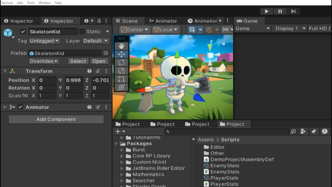Image resolution: width=332 pixels, height=187 pixels.
Task: Select the combined Transform tool
Action: tap(121, 87)
